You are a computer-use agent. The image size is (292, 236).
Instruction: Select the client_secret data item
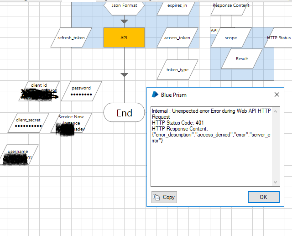click(28, 123)
